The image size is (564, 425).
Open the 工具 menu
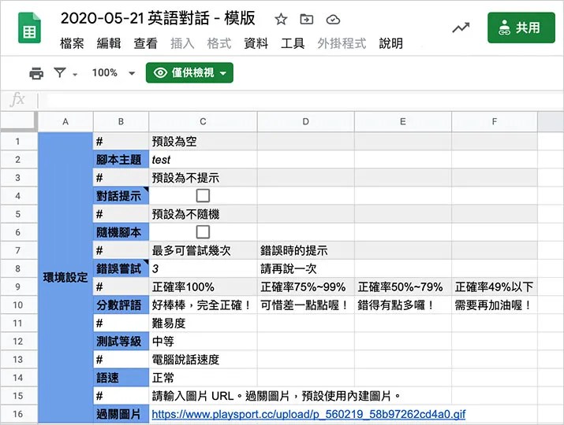[293, 43]
